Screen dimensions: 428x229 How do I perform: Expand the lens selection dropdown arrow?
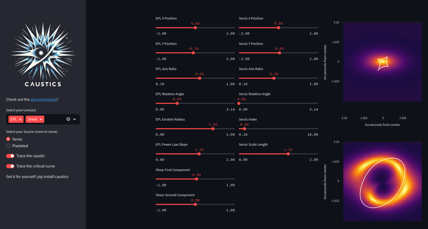[75, 119]
